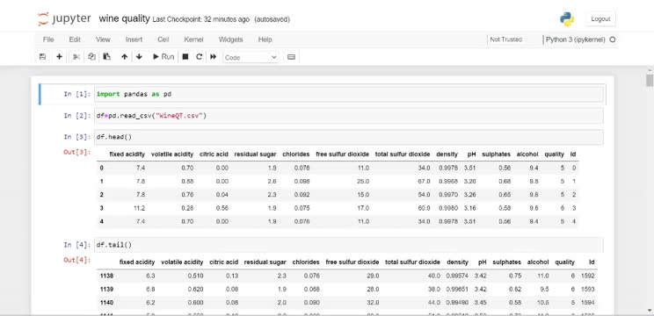Click the 25.0 free sulfur dioxide value
Screen dimensions: 654x316
363,181
